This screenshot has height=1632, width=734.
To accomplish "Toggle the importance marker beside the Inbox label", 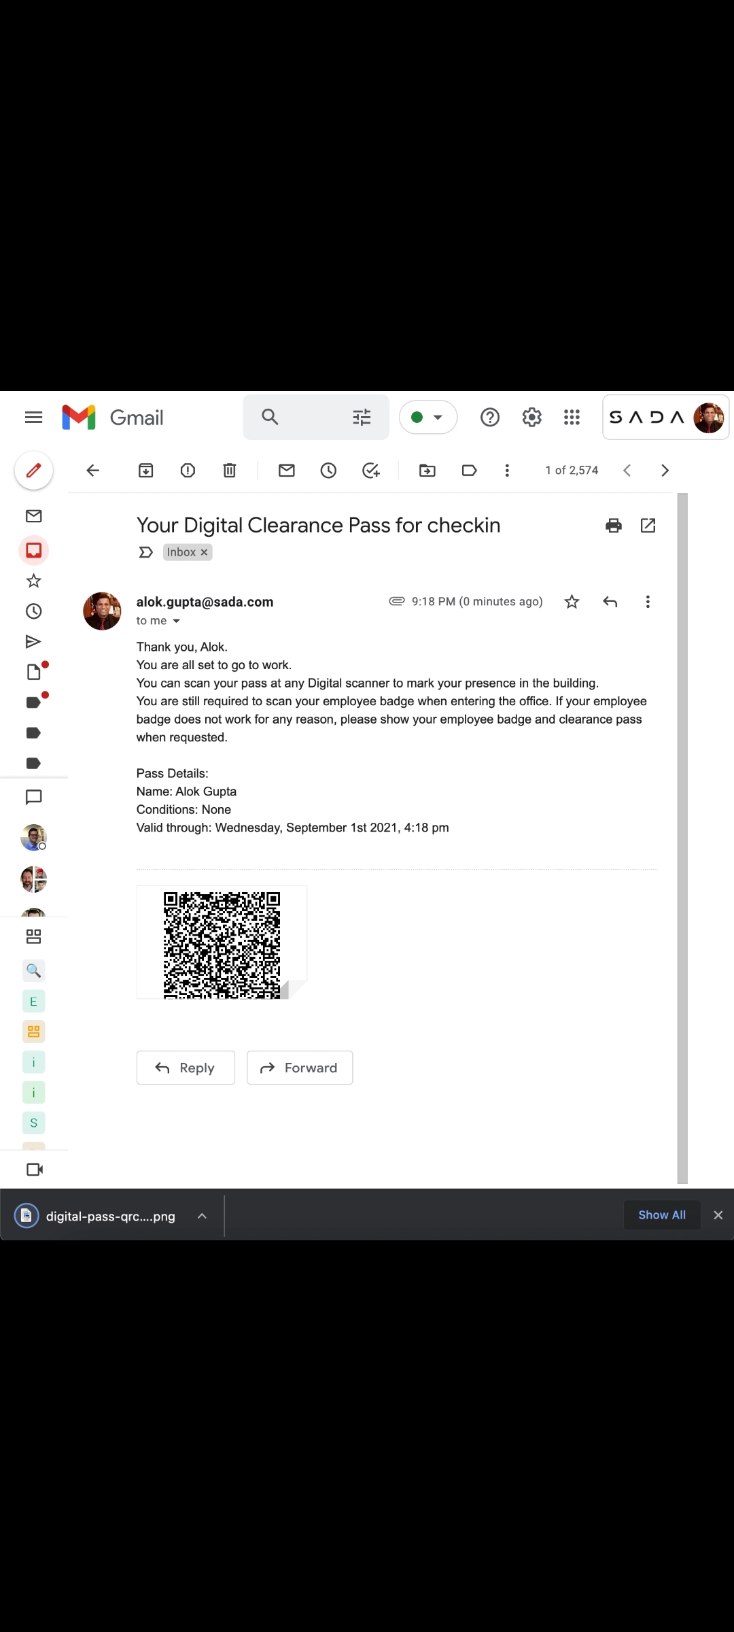I will pos(145,552).
